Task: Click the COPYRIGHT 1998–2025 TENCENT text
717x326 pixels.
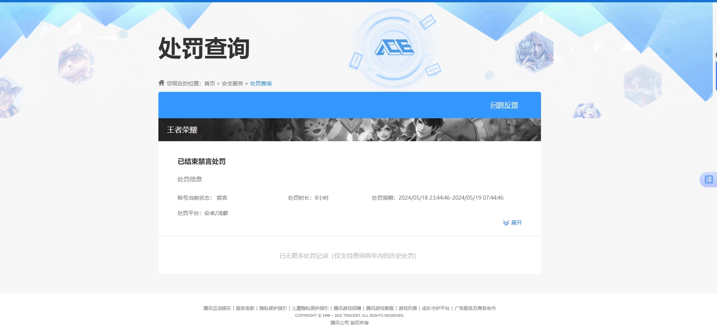Action: point(350,316)
